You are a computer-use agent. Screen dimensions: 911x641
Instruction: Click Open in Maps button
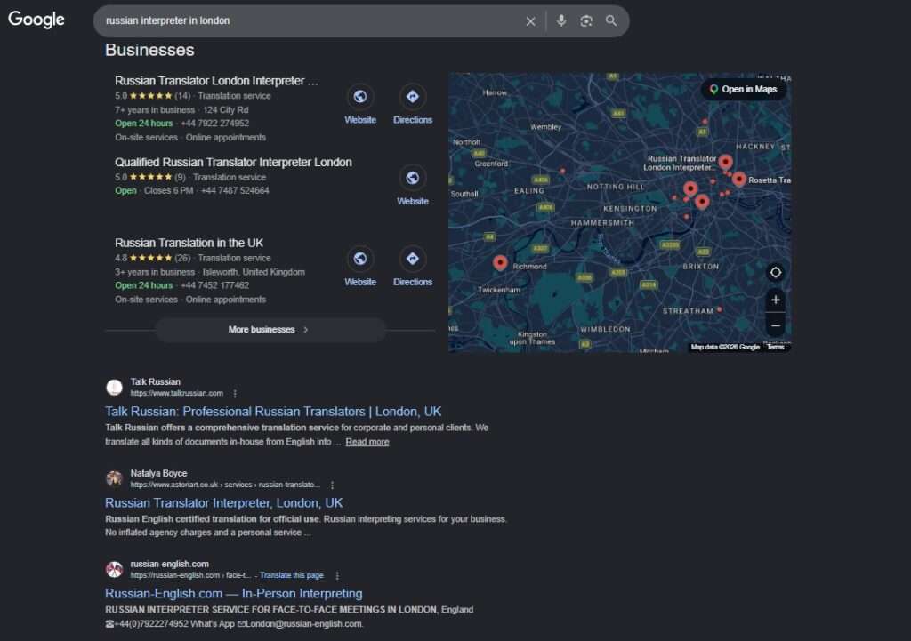(744, 90)
